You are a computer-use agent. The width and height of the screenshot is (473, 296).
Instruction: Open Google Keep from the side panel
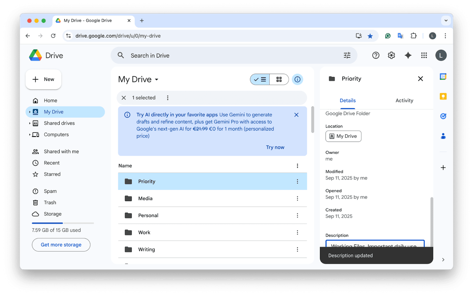443,96
